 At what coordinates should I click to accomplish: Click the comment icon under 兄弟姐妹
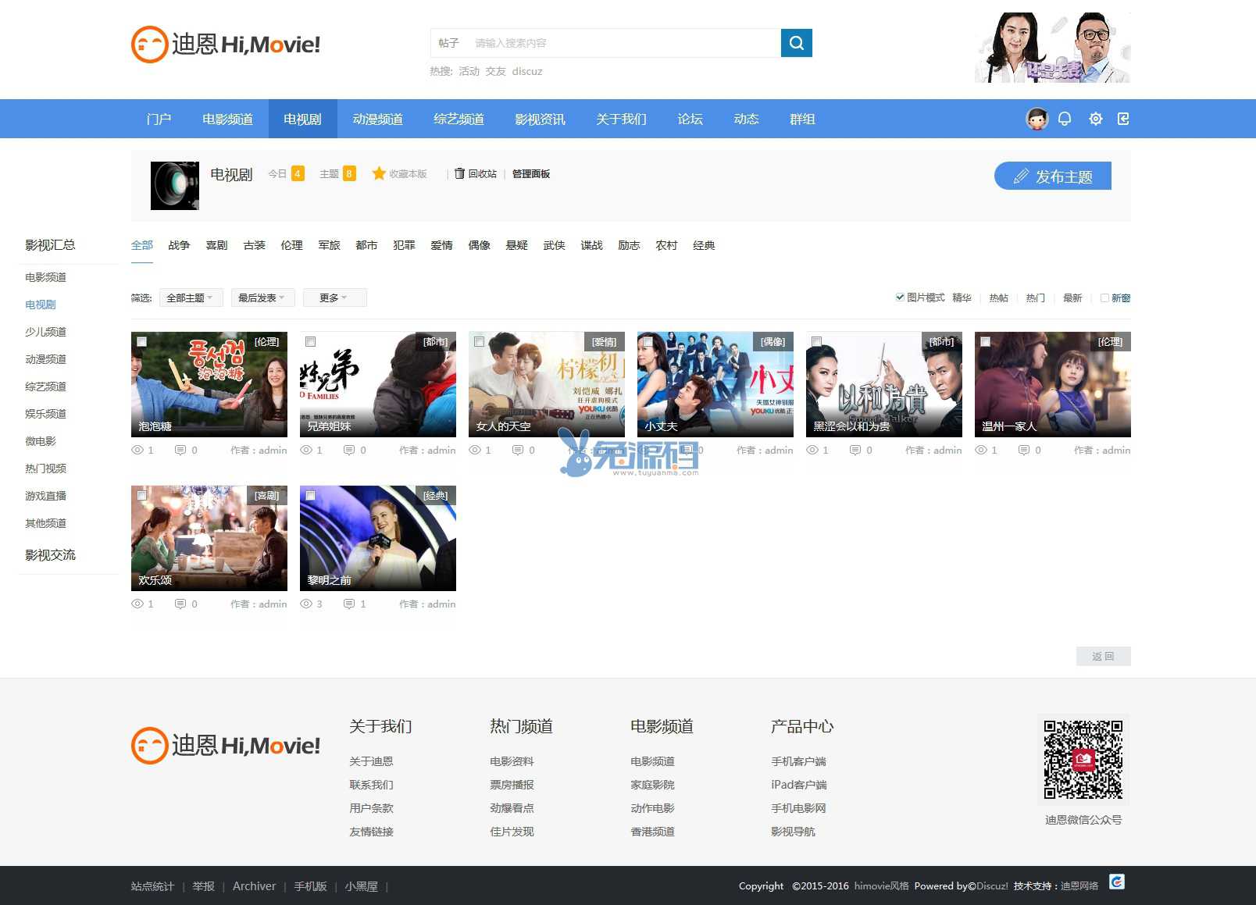click(x=349, y=451)
